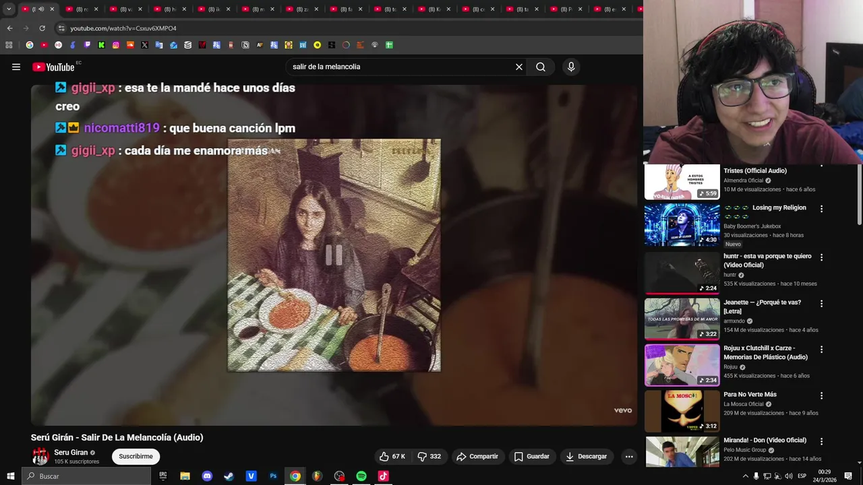Open the Chrome apps grid in bookmarks bar
This screenshot has width=863, height=485.
(9, 45)
